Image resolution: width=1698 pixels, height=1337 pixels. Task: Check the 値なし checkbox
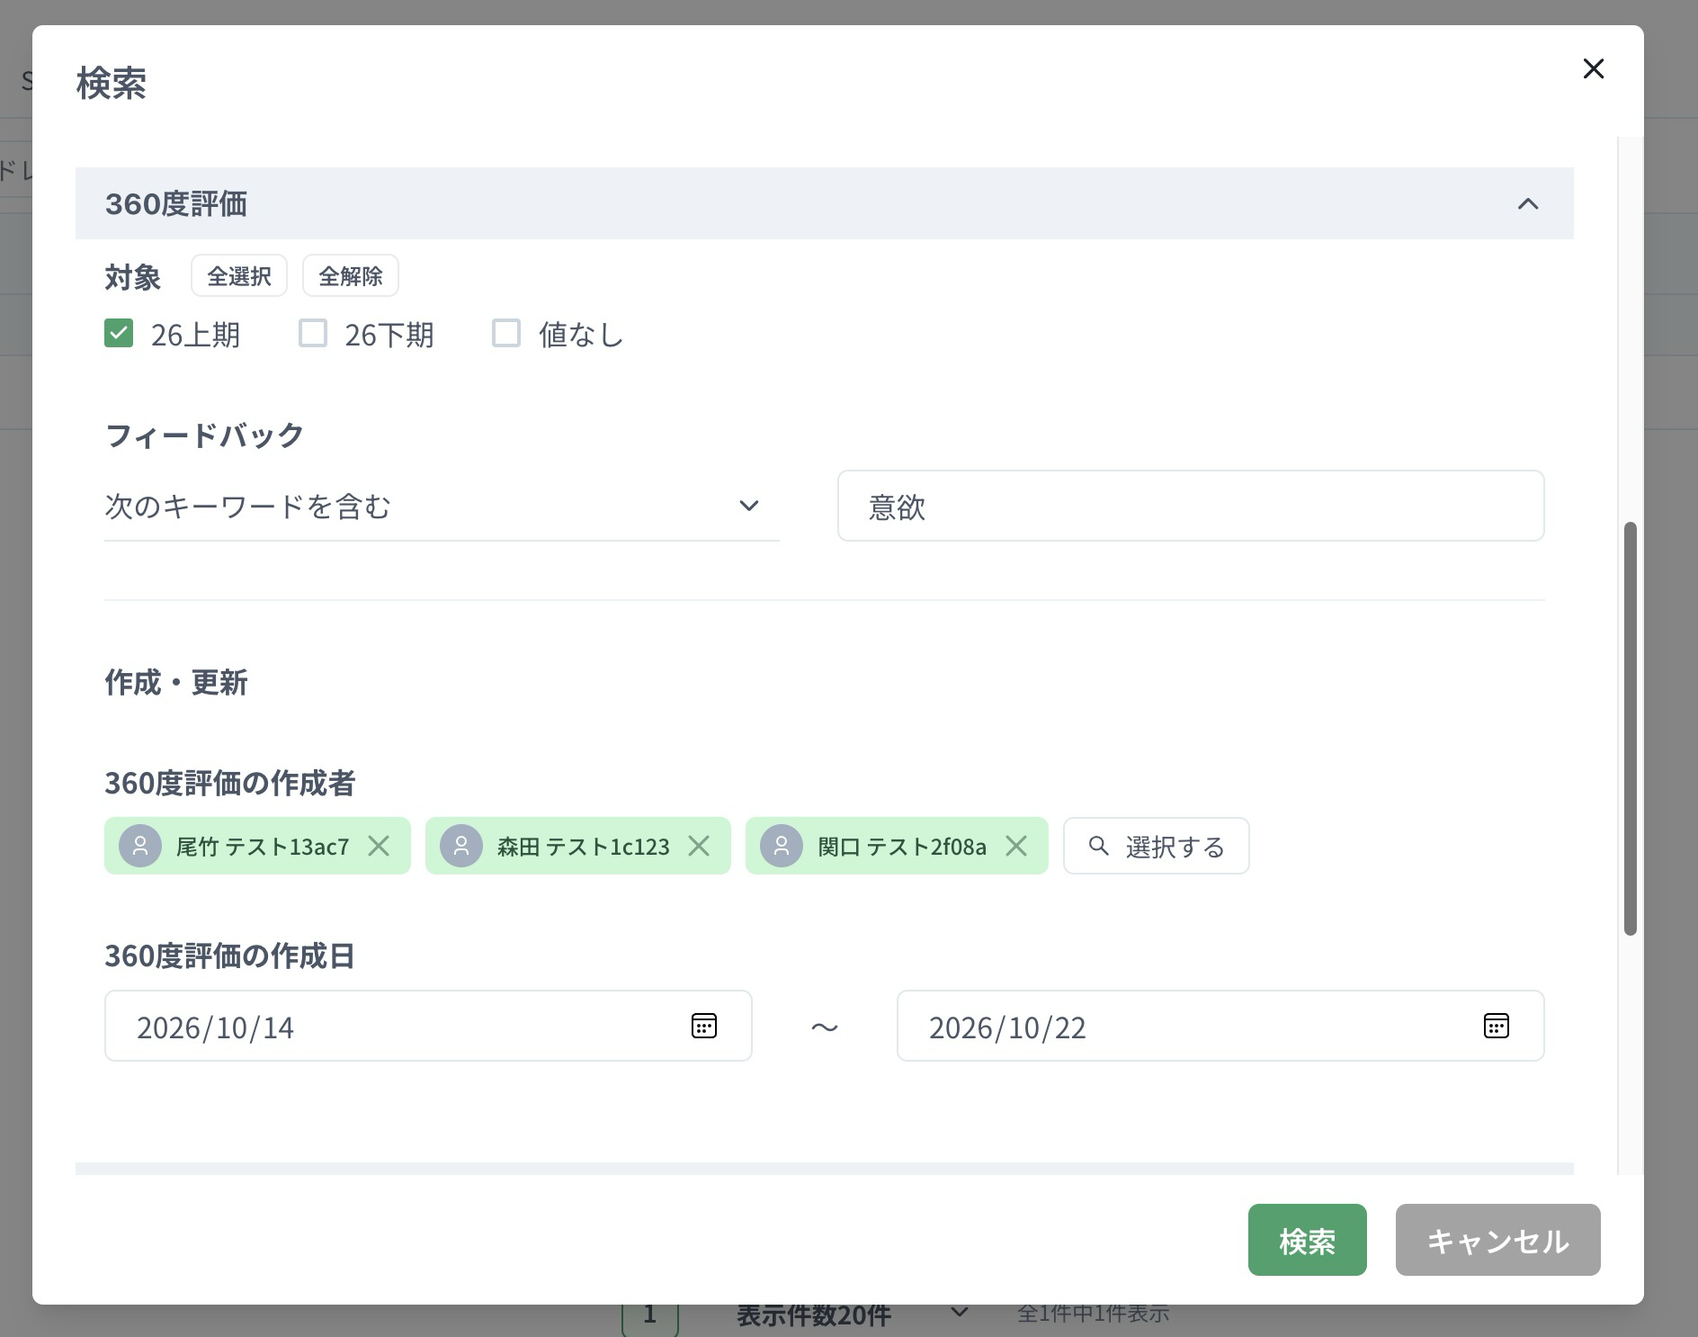(506, 333)
